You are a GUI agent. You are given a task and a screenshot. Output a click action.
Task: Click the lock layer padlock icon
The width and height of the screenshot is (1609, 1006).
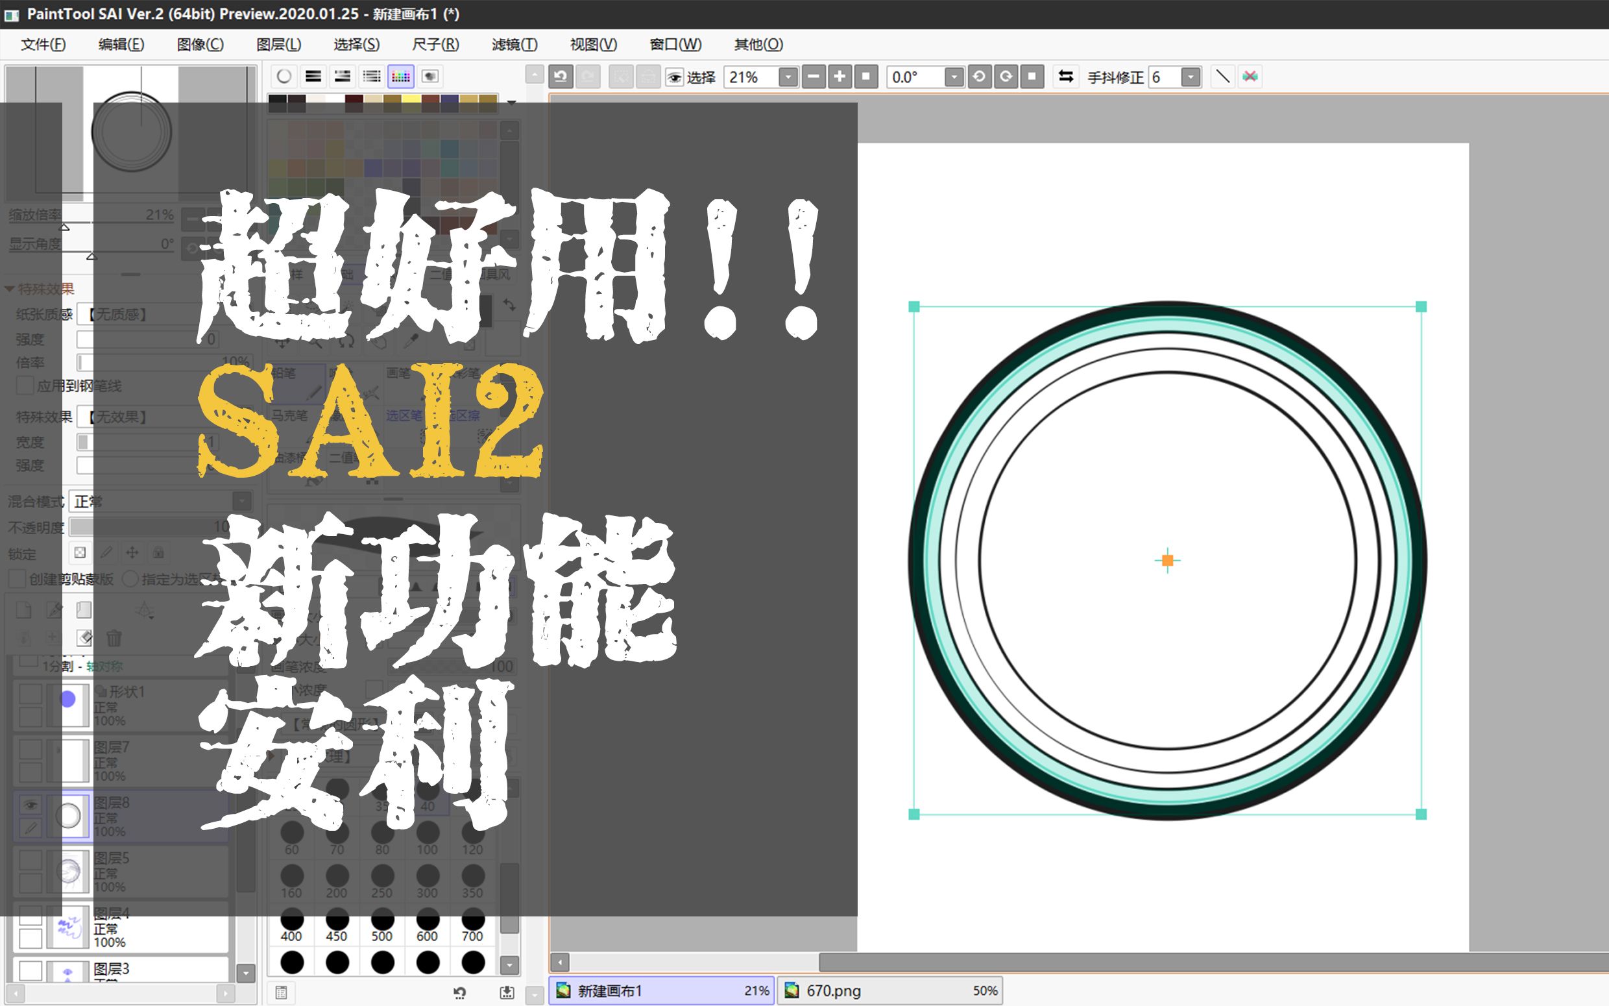pos(159,552)
